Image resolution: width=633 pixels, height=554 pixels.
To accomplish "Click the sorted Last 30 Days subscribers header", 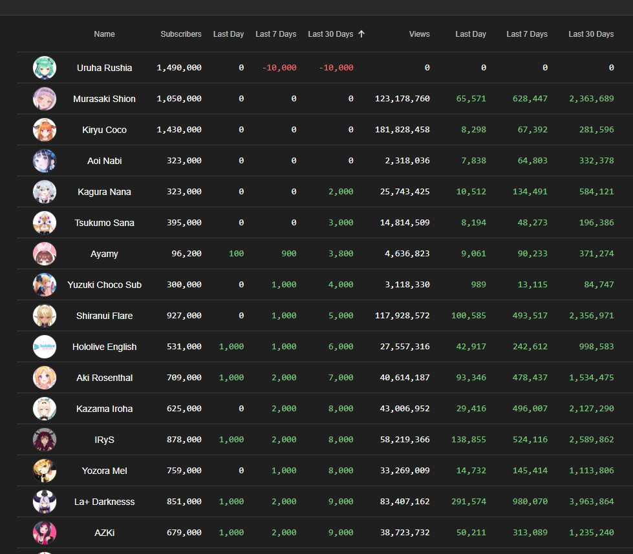I will coord(330,34).
